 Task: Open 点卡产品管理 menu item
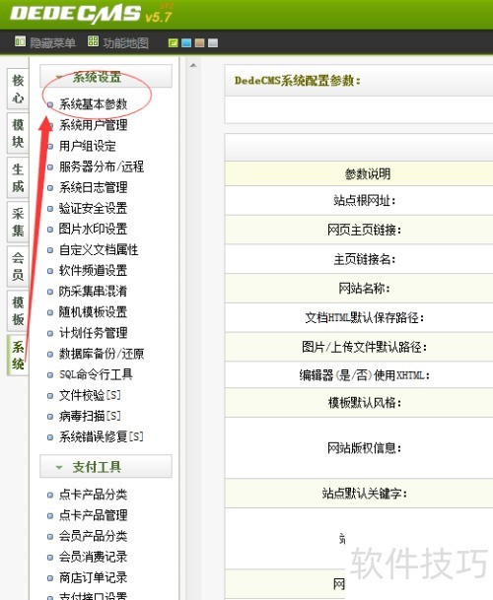coord(93,515)
